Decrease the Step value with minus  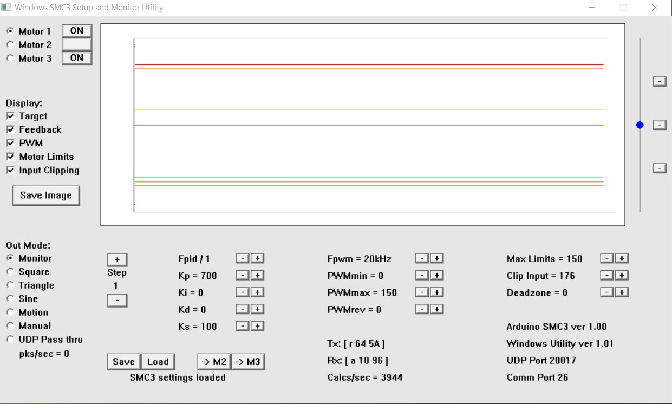pyautogui.click(x=117, y=300)
